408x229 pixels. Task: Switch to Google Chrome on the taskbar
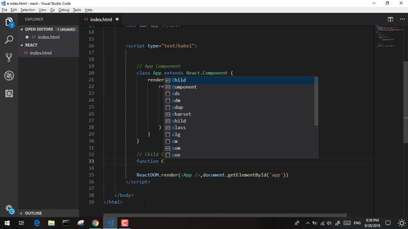click(95, 223)
